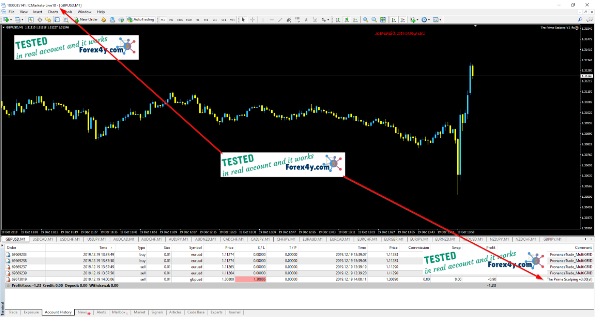The width and height of the screenshot is (595, 319).
Task: Draw a trendline with the line tool
Action: click(x=280, y=20)
